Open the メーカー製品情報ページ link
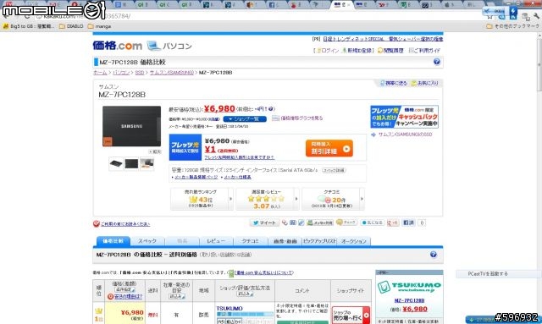 [x=196, y=177]
